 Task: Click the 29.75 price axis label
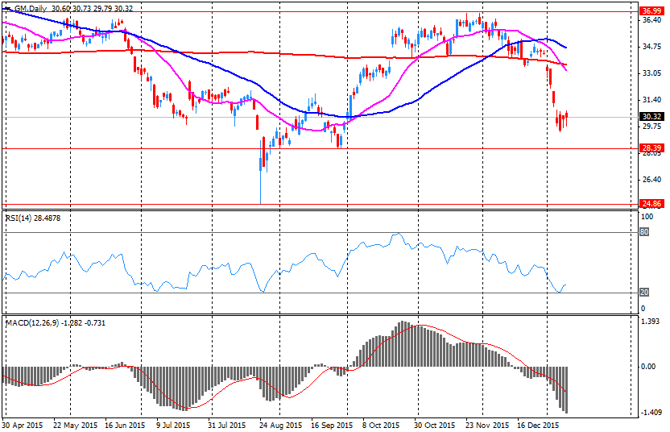point(651,127)
